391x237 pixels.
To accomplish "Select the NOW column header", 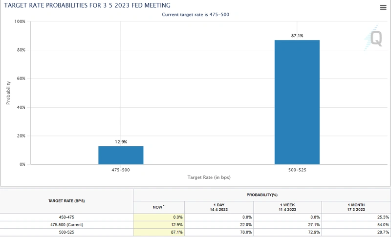I will click(x=158, y=207).
